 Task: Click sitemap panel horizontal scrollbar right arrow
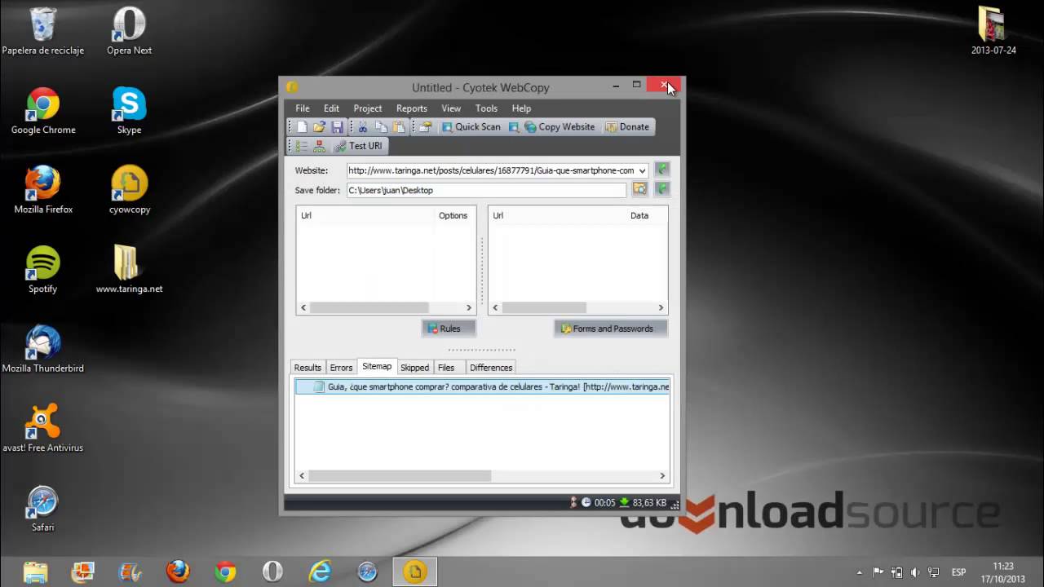click(662, 476)
